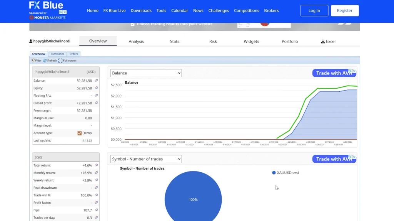
Task: Open the Competitions link in navigation
Action: point(246,11)
